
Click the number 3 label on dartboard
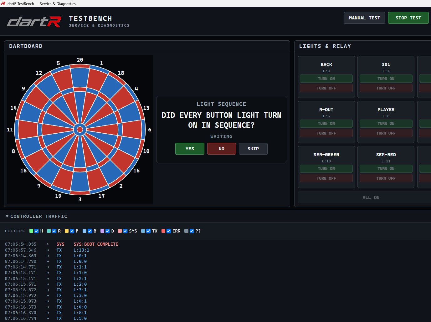80,199
